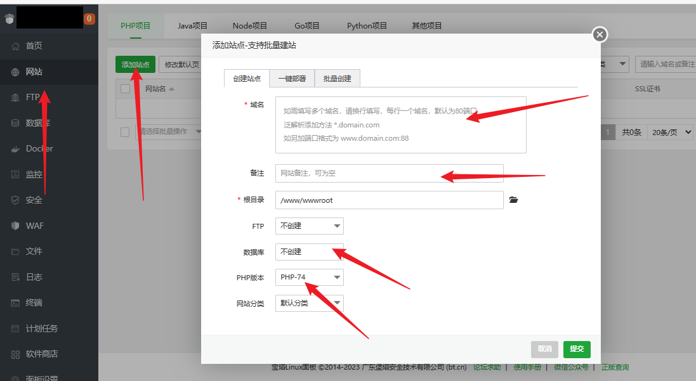
Task: Click the site remark input field
Action: click(x=389, y=173)
